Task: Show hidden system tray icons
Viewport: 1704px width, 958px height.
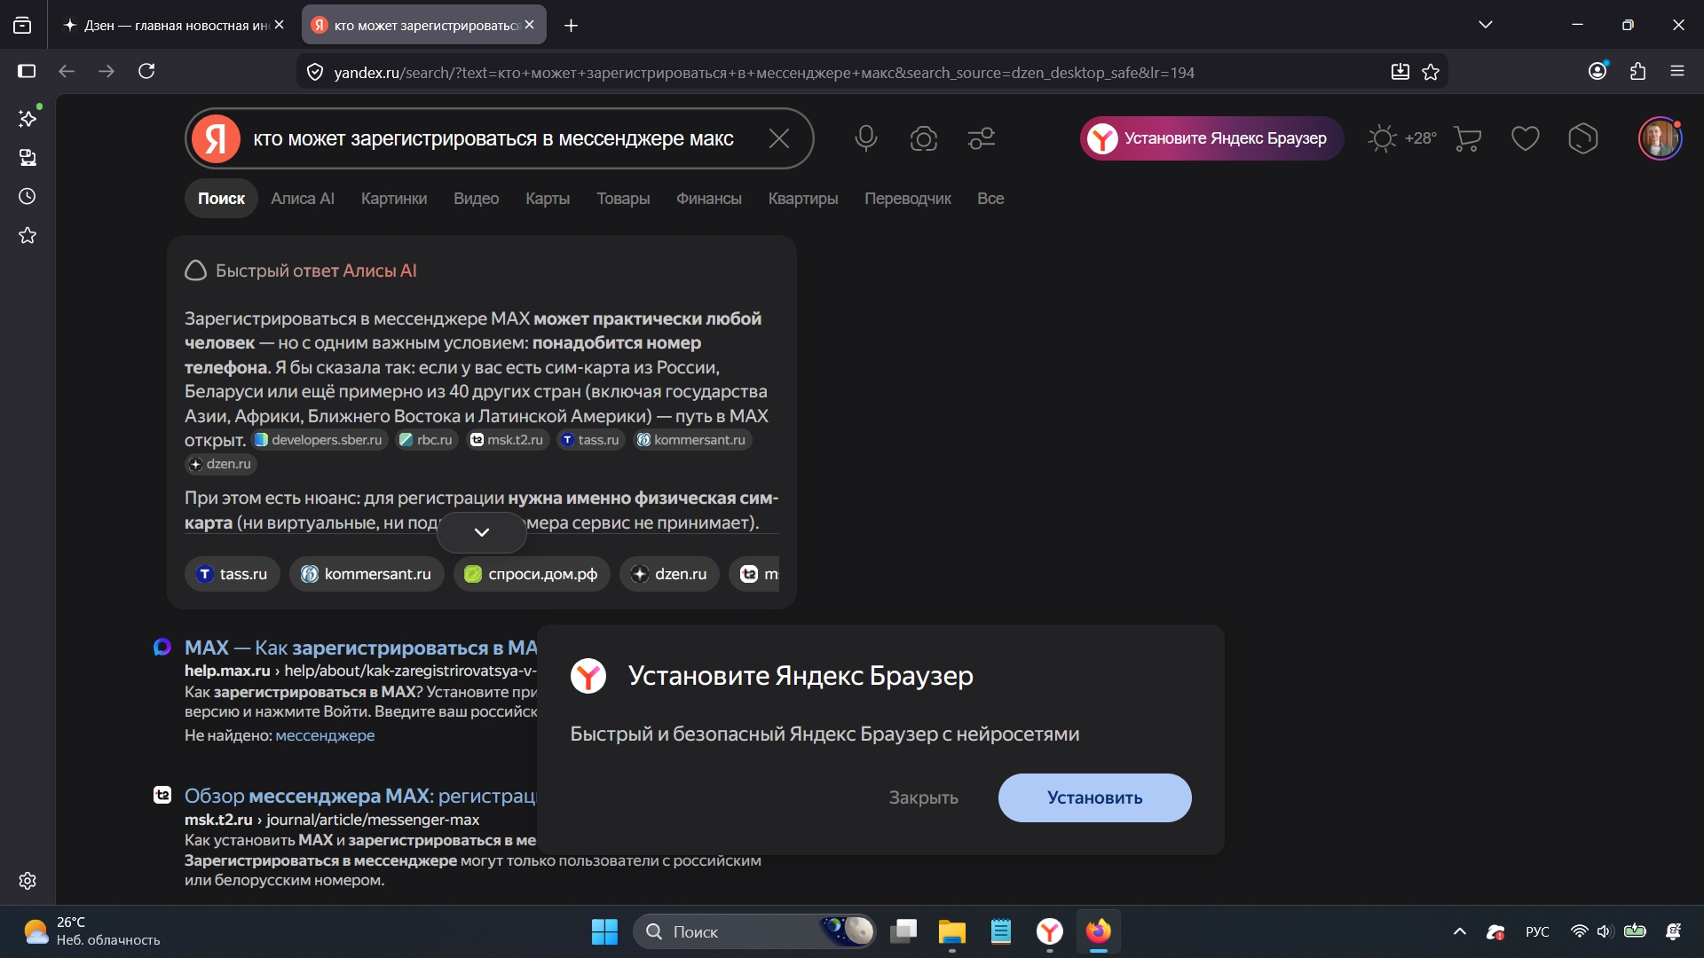Action: pos(1459,931)
